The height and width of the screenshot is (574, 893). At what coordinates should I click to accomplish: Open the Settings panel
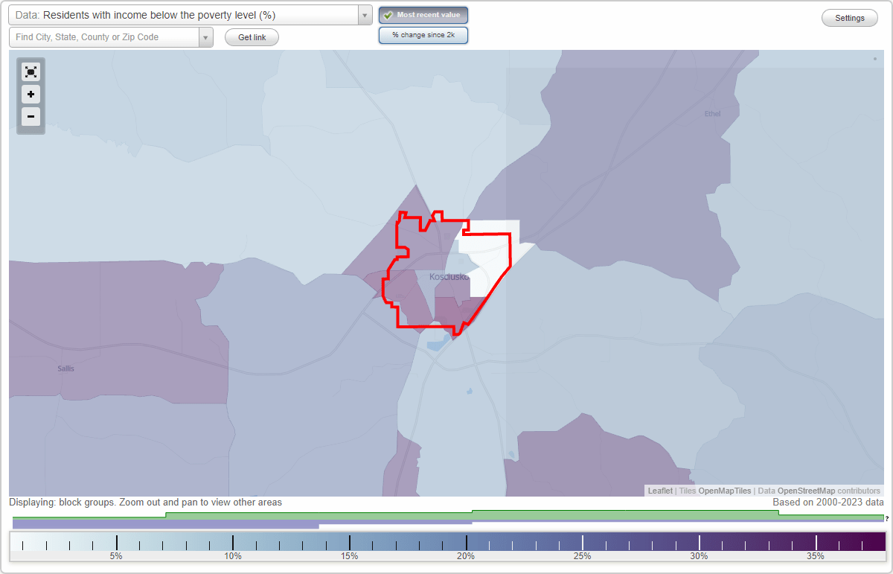click(849, 17)
